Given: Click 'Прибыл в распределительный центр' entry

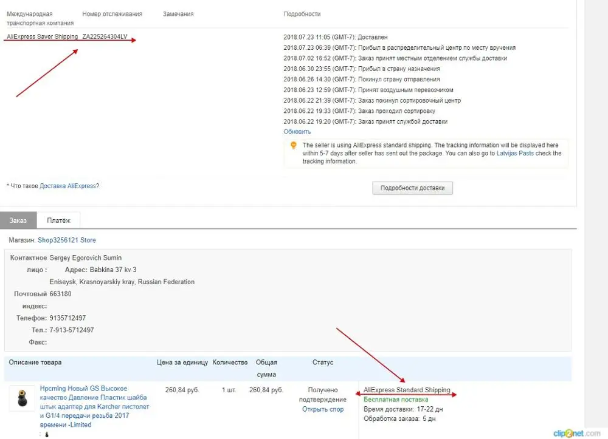Looking at the screenshot, I should 399,47.
